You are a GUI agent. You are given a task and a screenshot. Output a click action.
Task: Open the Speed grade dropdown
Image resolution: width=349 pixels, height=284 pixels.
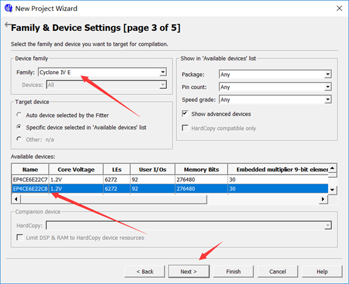[x=275, y=100]
